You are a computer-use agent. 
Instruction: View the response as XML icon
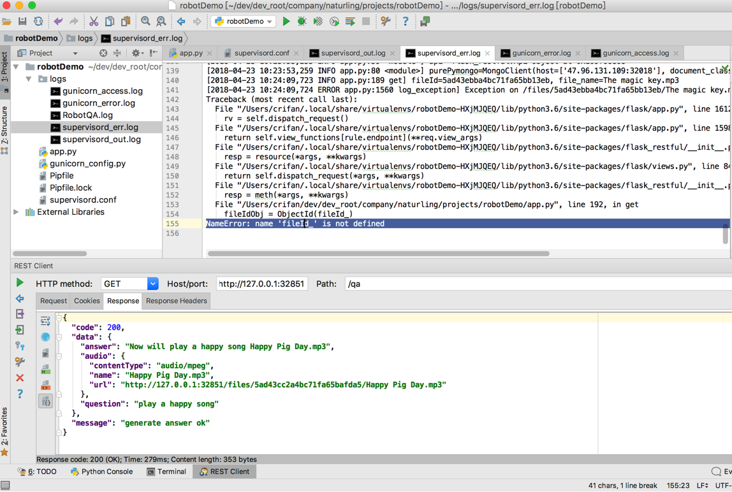pyautogui.click(x=45, y=385)
